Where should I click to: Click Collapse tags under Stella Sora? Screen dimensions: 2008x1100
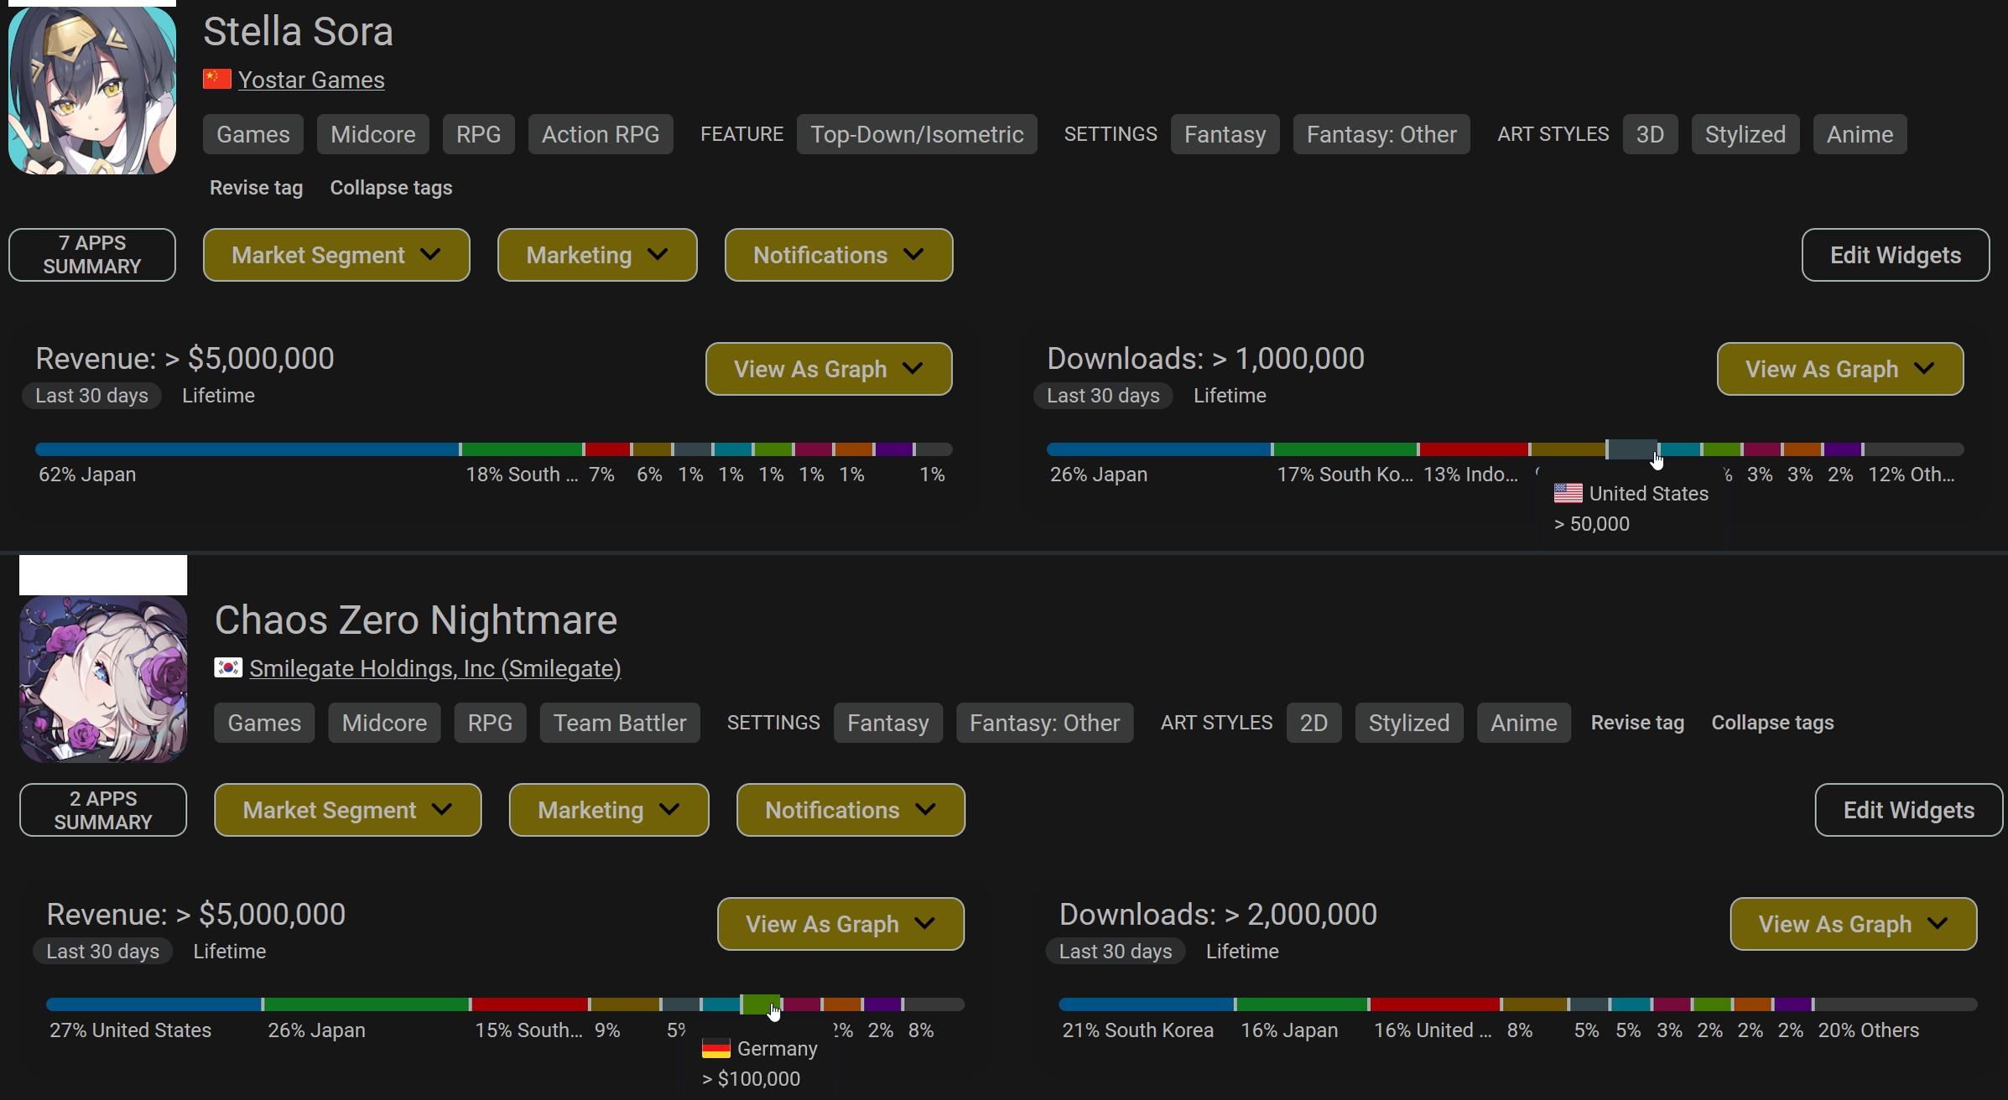[391, 188]
